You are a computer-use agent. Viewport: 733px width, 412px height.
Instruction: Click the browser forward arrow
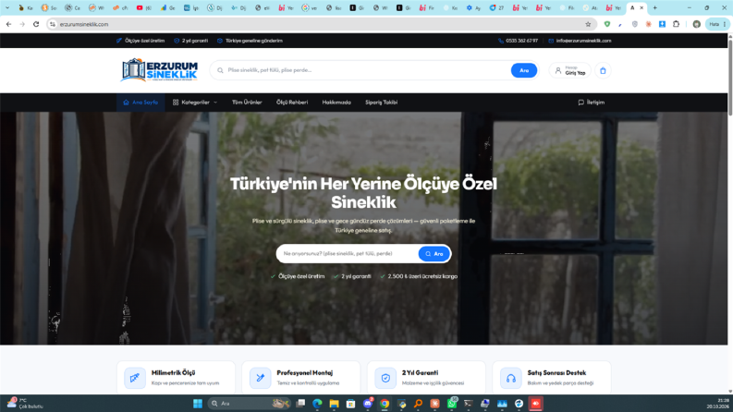click(22, 24)
